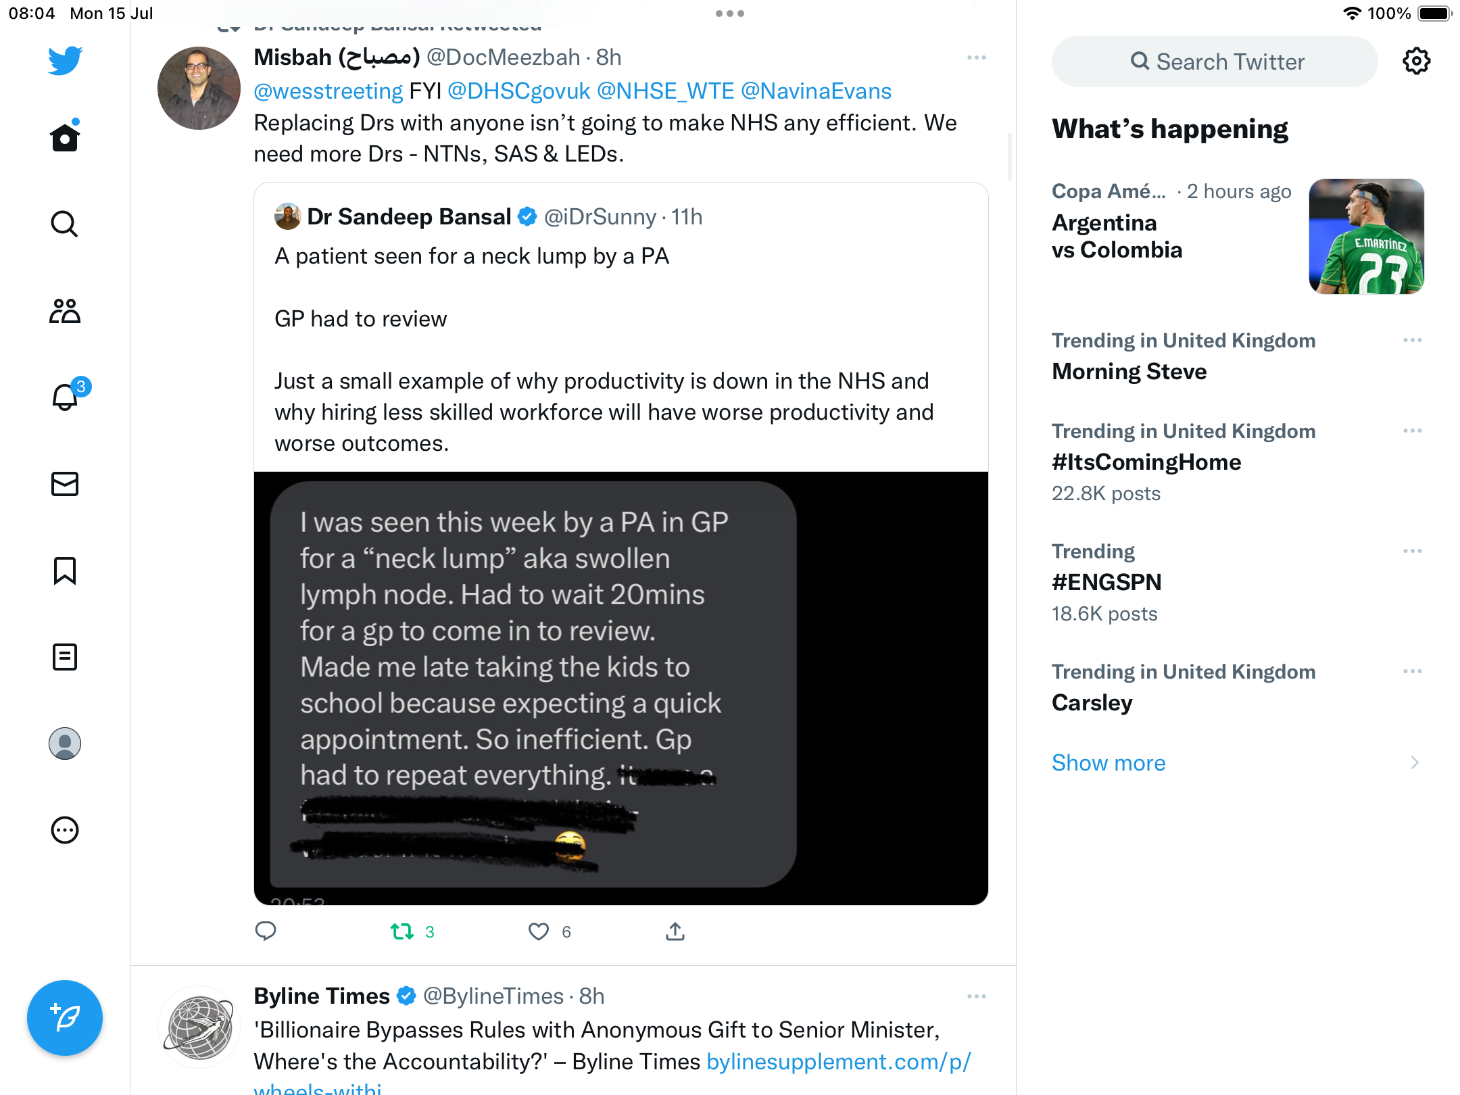Toggle retweet on Misbah's tweet

coord(403,932)
